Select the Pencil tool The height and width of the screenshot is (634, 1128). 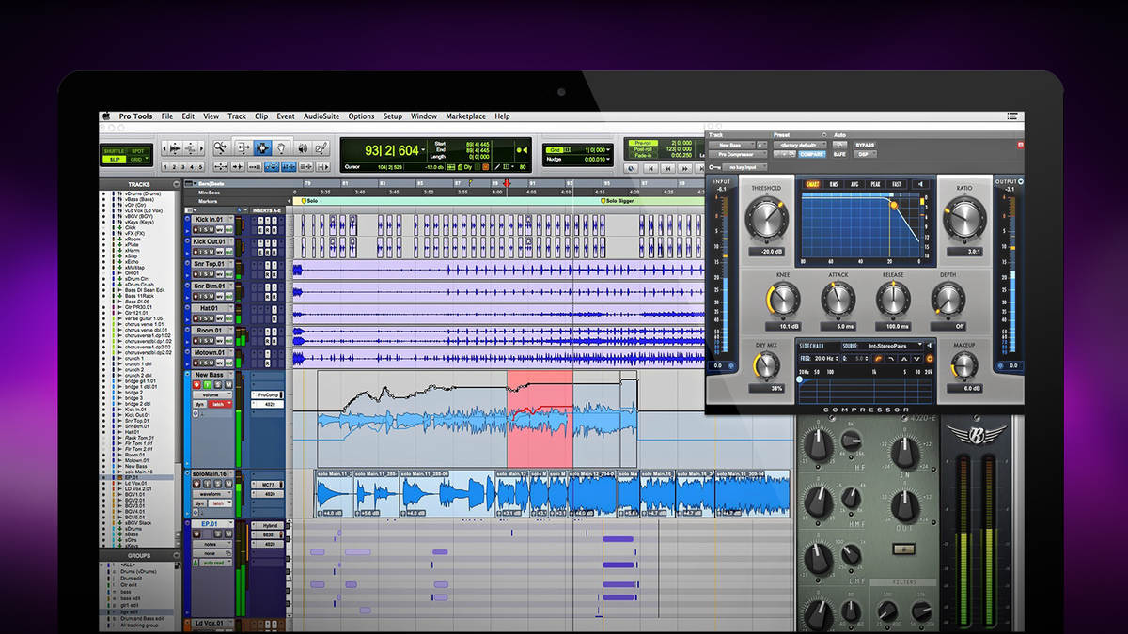coord(321,147)
